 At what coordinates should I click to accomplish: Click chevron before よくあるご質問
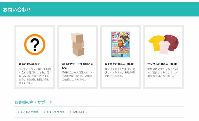click(x=19, y=112)
